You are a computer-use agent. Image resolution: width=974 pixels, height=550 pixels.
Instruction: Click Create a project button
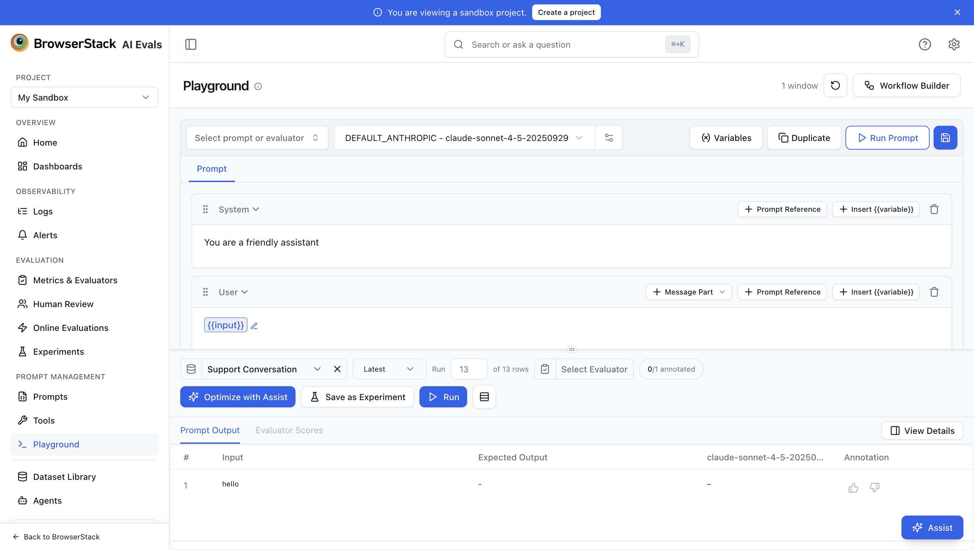tap(566, 13)
